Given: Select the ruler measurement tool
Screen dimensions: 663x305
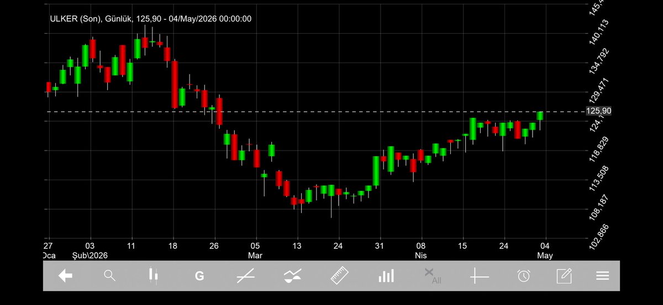Looking at the screenshot, I should point(341,276).
